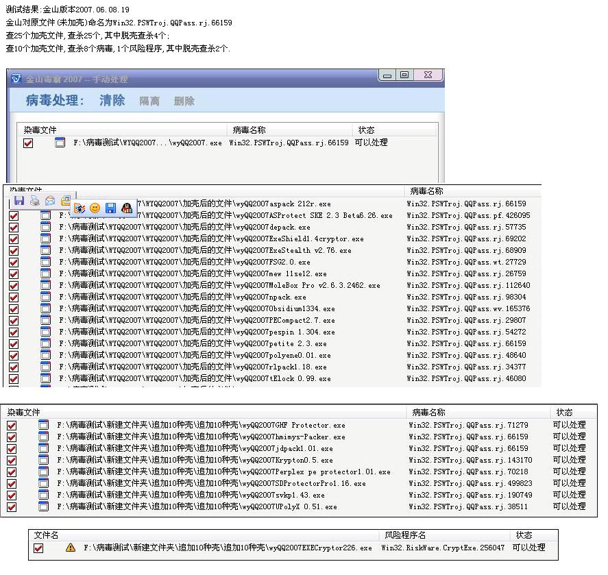Select the mew 11se12.exe file path
The width and height of the screenshot is (608, 575).
[x=193, y=273]
